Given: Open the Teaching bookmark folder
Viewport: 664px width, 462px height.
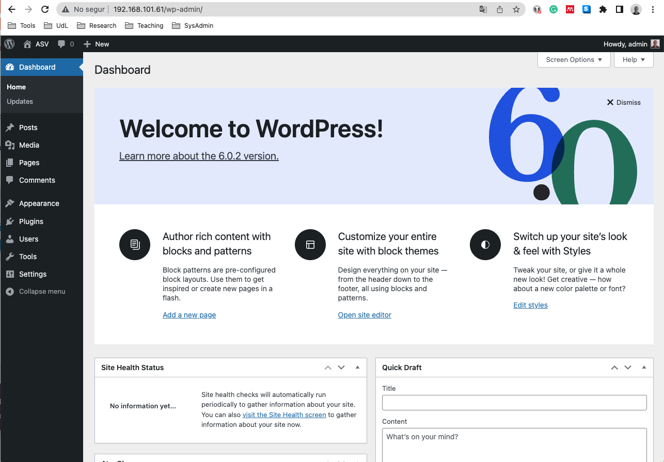Looking at the screenshot, I should (144, 25).
